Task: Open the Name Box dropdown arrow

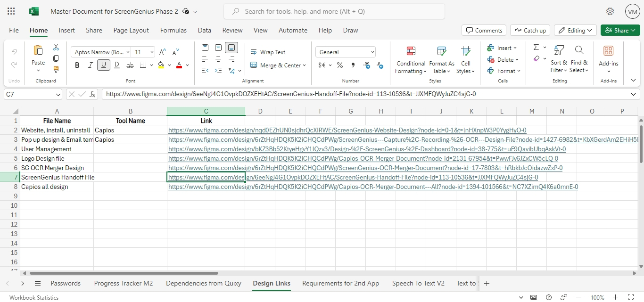Action: click(x=58, y=94)
